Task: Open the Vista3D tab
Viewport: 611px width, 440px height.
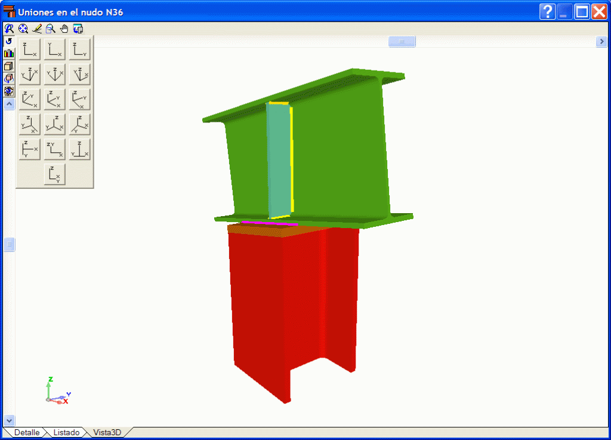Action: [107, 432]
